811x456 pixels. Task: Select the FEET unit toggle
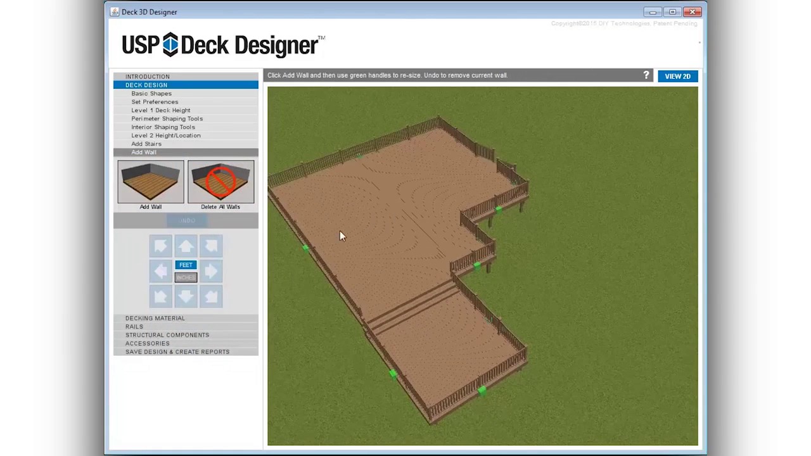[186, 265]
